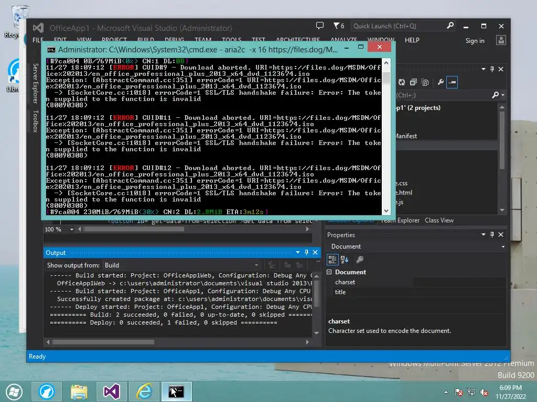Open the Server Explorer side tab
This screenshot has width=537, height=402.
click(35, 83)
